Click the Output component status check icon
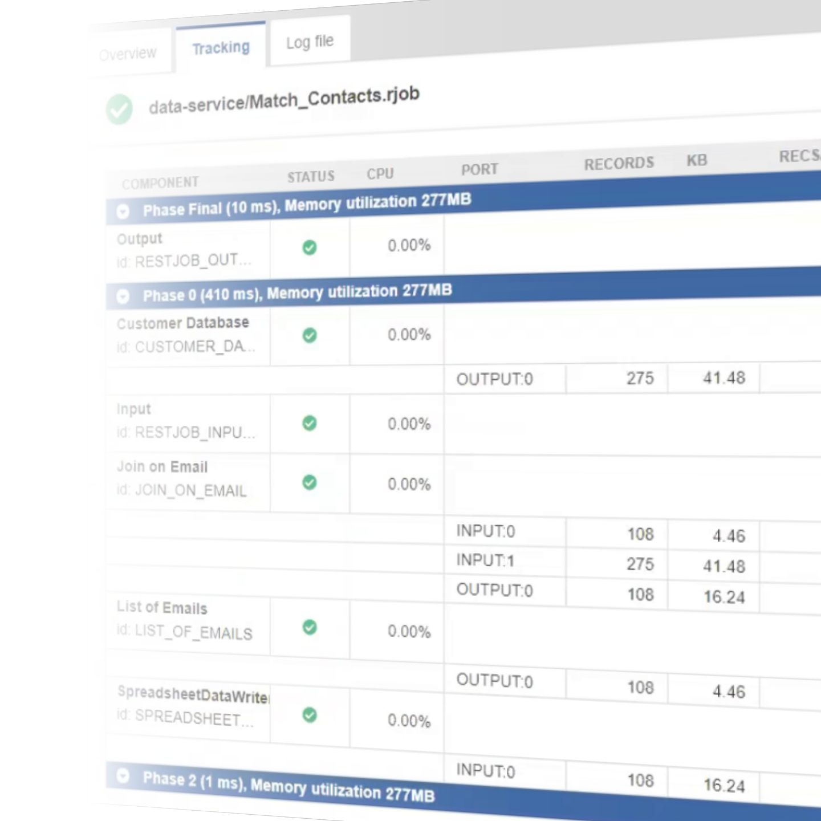This screenshot has width=821, height=821. (310, 247)
